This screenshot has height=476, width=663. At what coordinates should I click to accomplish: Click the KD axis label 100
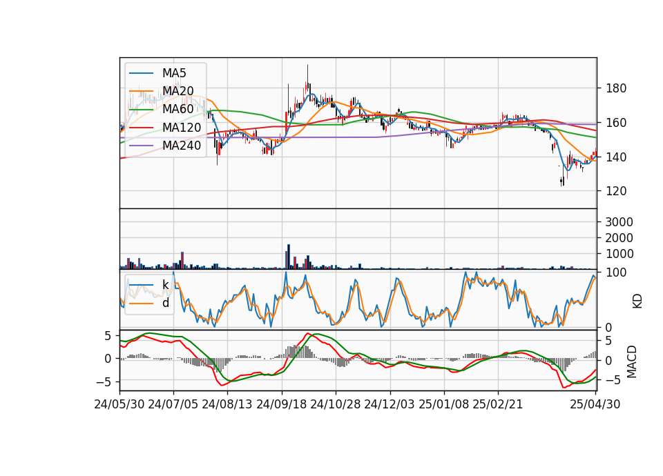click(615, 272)
